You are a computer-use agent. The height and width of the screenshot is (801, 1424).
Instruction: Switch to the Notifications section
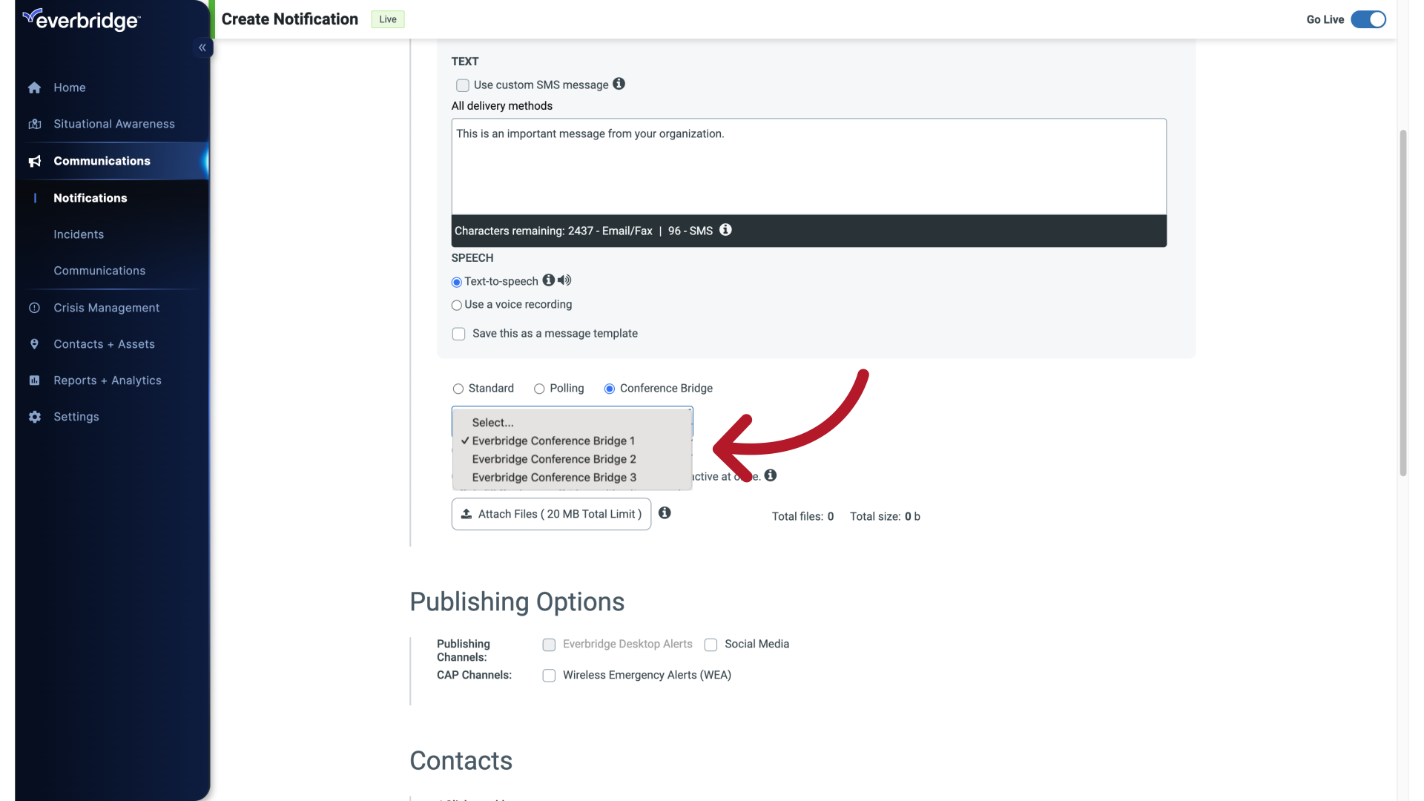(x=90, y=198)
